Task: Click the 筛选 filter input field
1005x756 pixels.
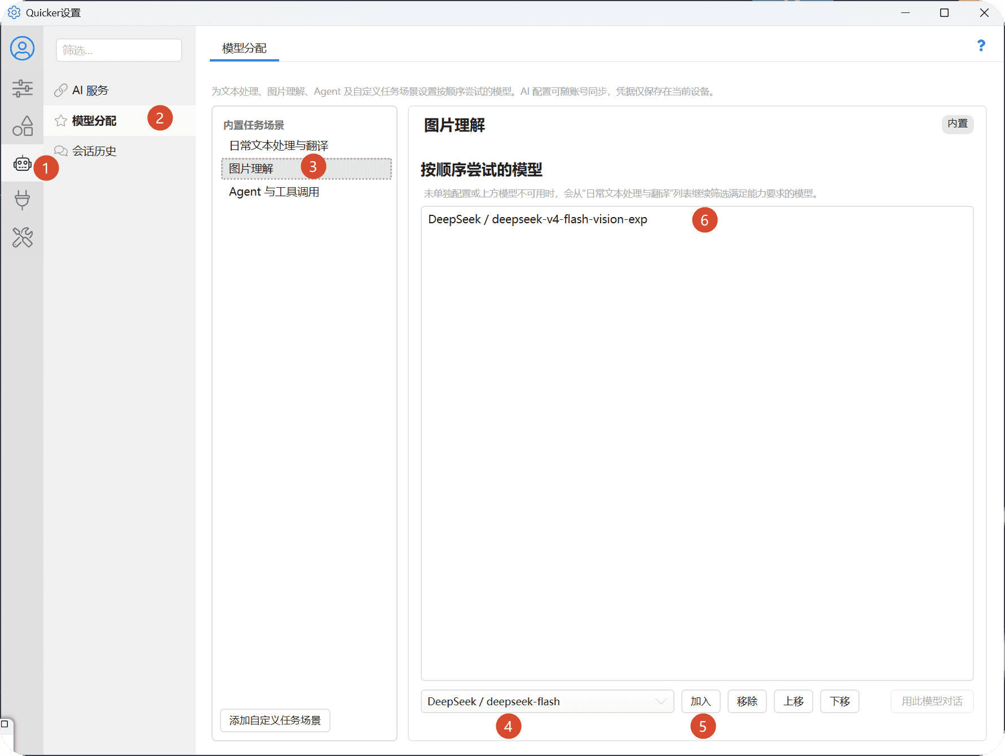Action: [119, 50]
